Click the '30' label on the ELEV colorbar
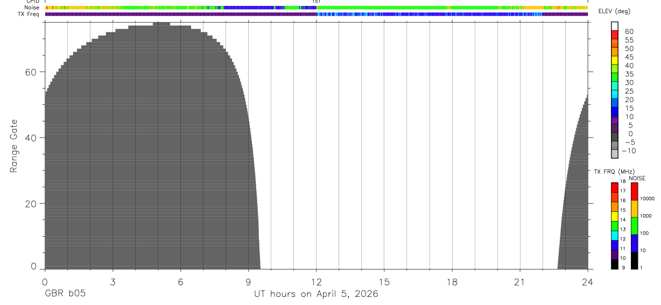The height and width of the screenshot is (305, 661). [629, 82]
